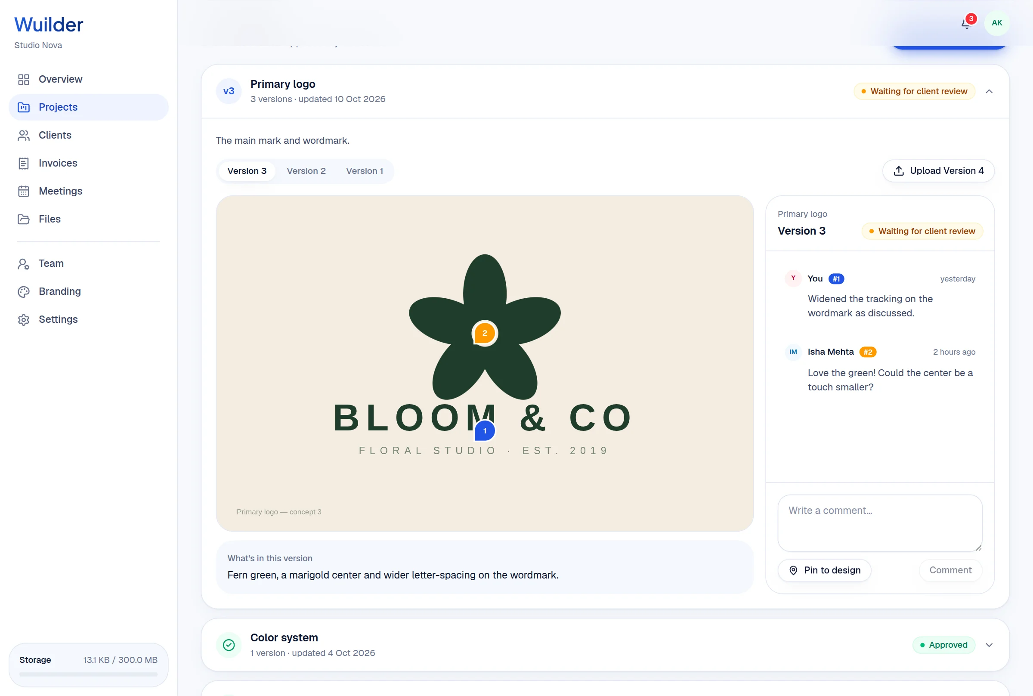Click the blue pin marker 1 on wordmark

[485, 430]
